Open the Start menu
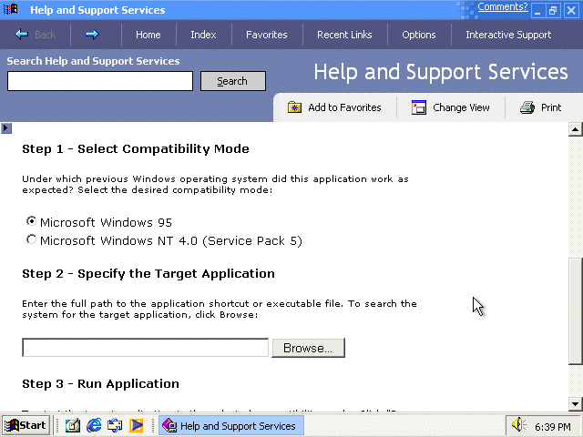Viewport: 583px width, 437px height. tap(26, 425)
